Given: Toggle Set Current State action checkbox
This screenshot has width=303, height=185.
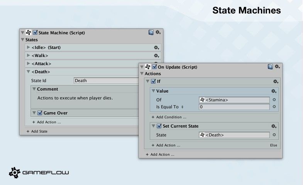Looking at the screenshot, I should (159, 126).
